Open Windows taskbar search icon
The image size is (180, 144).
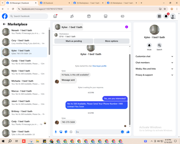tap(10, 141)
